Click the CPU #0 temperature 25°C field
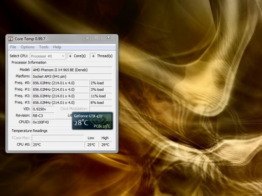Viewport: 262px width, 196px height. click(x=58, y=145)
